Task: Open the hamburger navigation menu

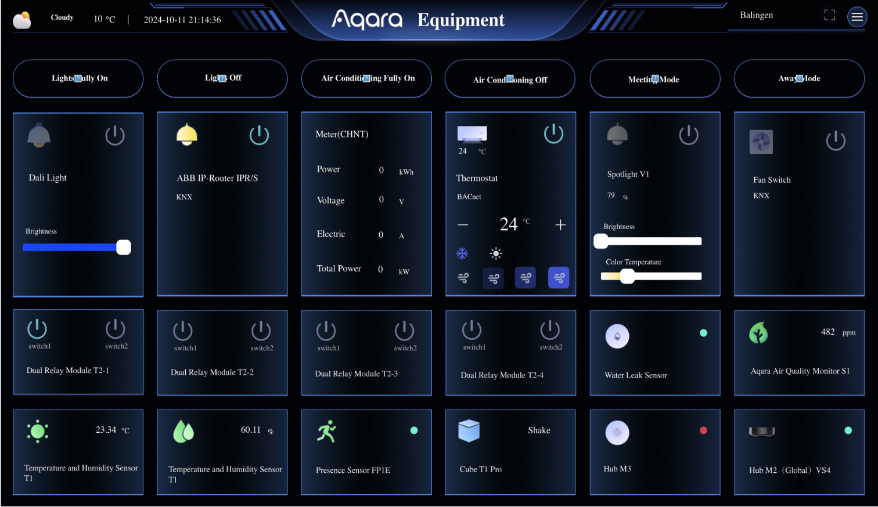Action: pyautogui.click(x=857, y=17)
